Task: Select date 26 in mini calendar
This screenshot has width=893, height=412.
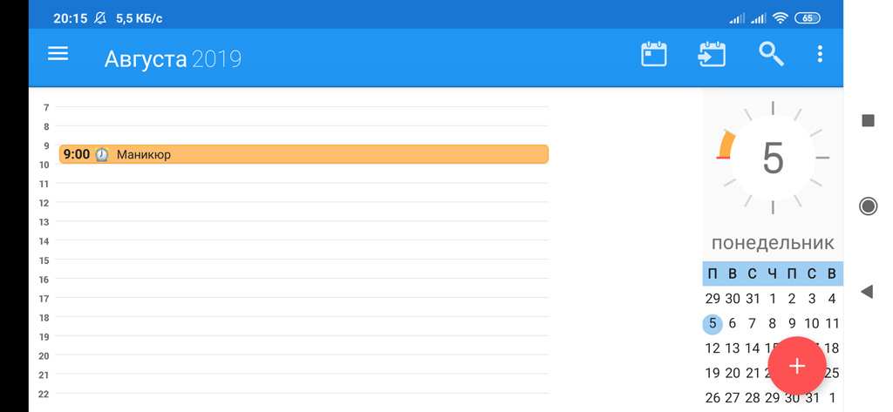Action: (712, 398)
